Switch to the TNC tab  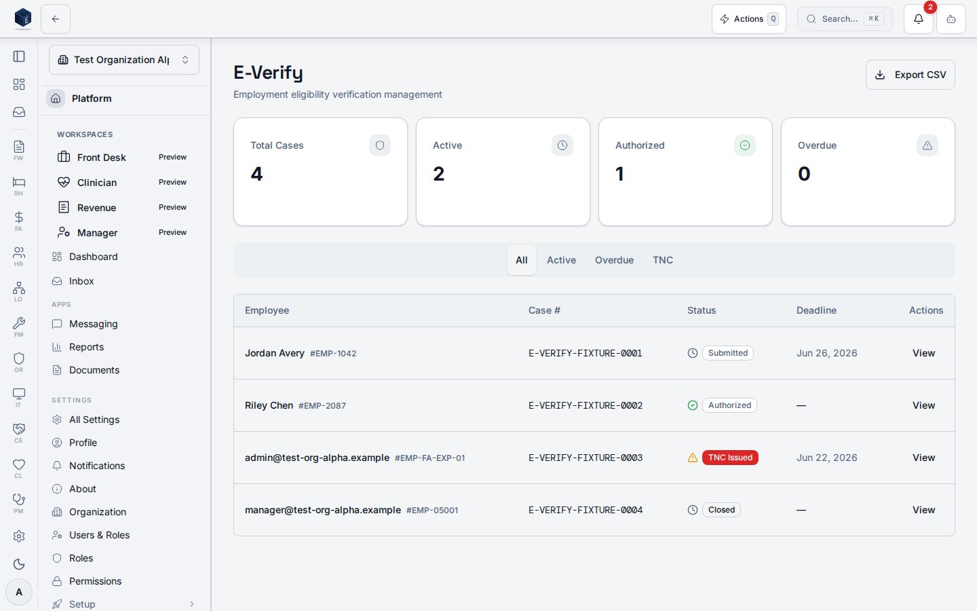pyautogui.click(x=663, y=260)
